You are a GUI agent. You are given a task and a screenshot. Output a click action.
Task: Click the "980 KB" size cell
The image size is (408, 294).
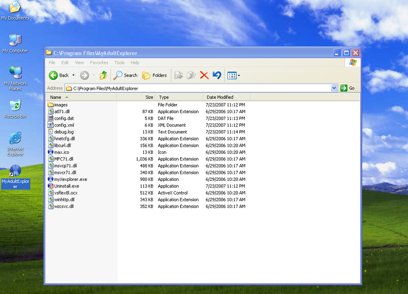146,179
